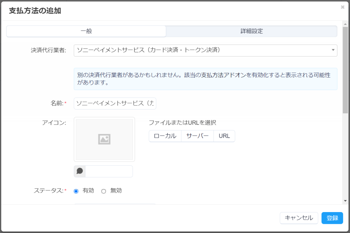Click the 登録 button
The height and width of the screenshot is (233, 350).
(x=332, y=218)
